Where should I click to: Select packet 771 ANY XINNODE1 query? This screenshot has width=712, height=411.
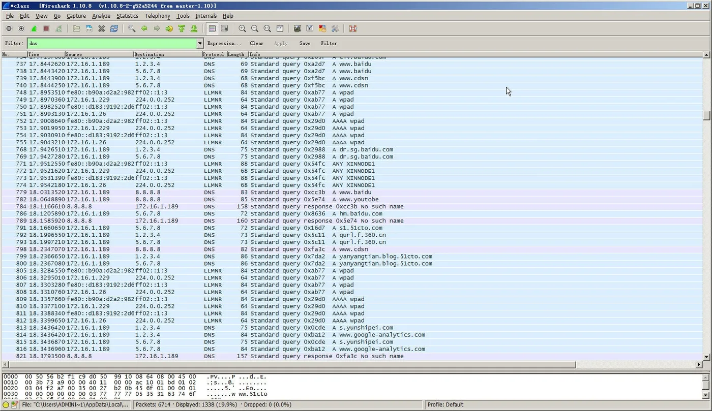352,164
